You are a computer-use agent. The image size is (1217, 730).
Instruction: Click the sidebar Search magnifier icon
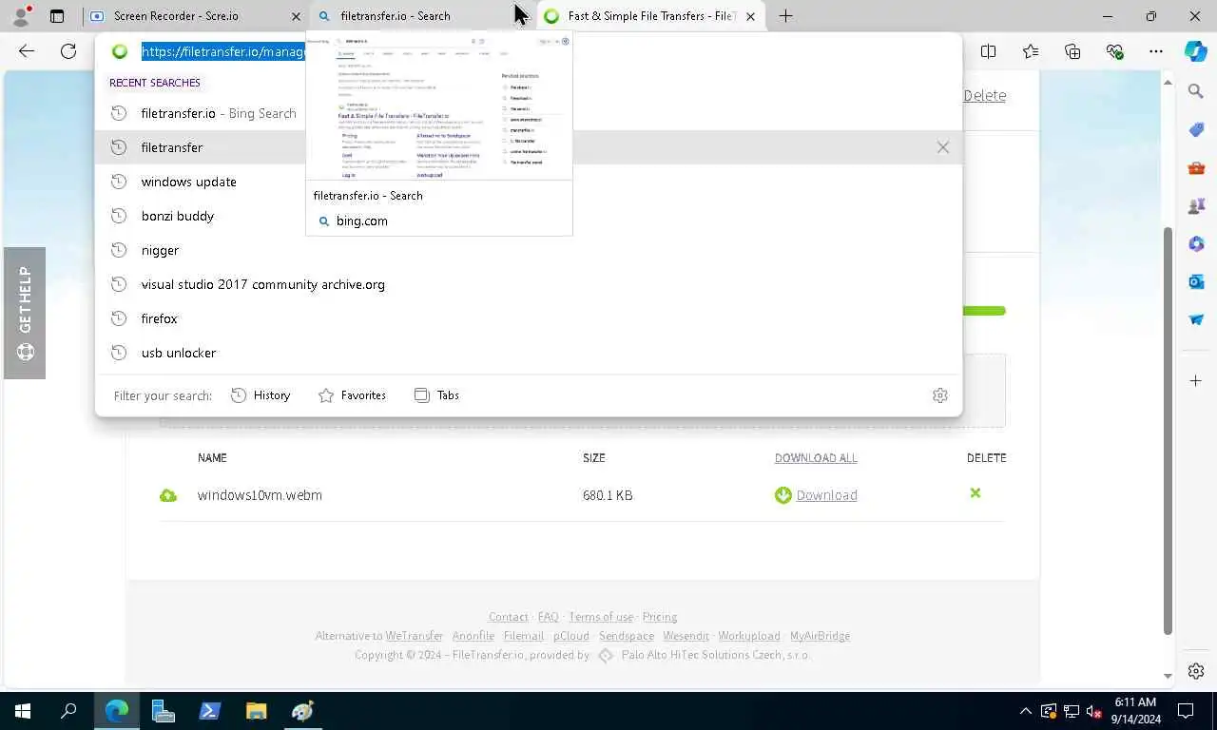pyautogui.click(x=1196, y=91)
